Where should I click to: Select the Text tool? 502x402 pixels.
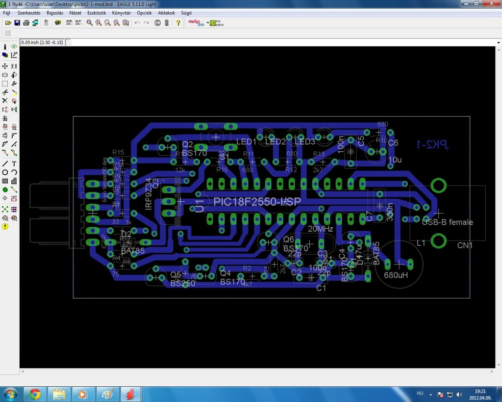coord(14,163)
